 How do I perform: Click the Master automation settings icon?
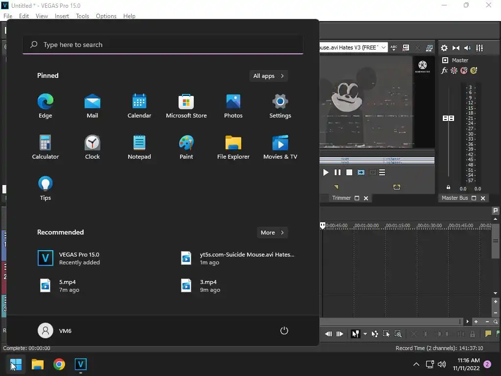454,70
